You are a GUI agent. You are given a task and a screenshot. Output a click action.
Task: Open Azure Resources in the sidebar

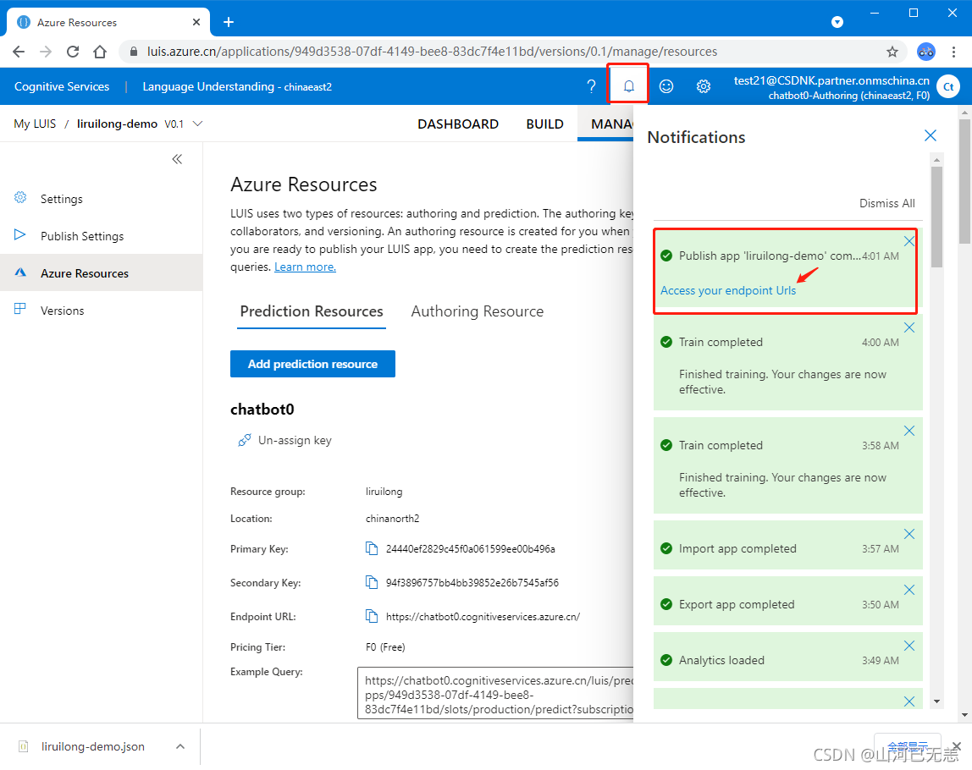[x=101, y=272]
